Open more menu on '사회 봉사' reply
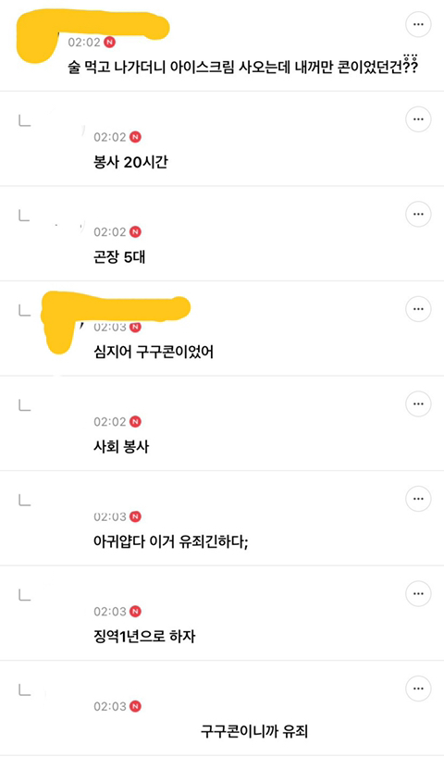 pyautogui.click(x=418, y=403)
